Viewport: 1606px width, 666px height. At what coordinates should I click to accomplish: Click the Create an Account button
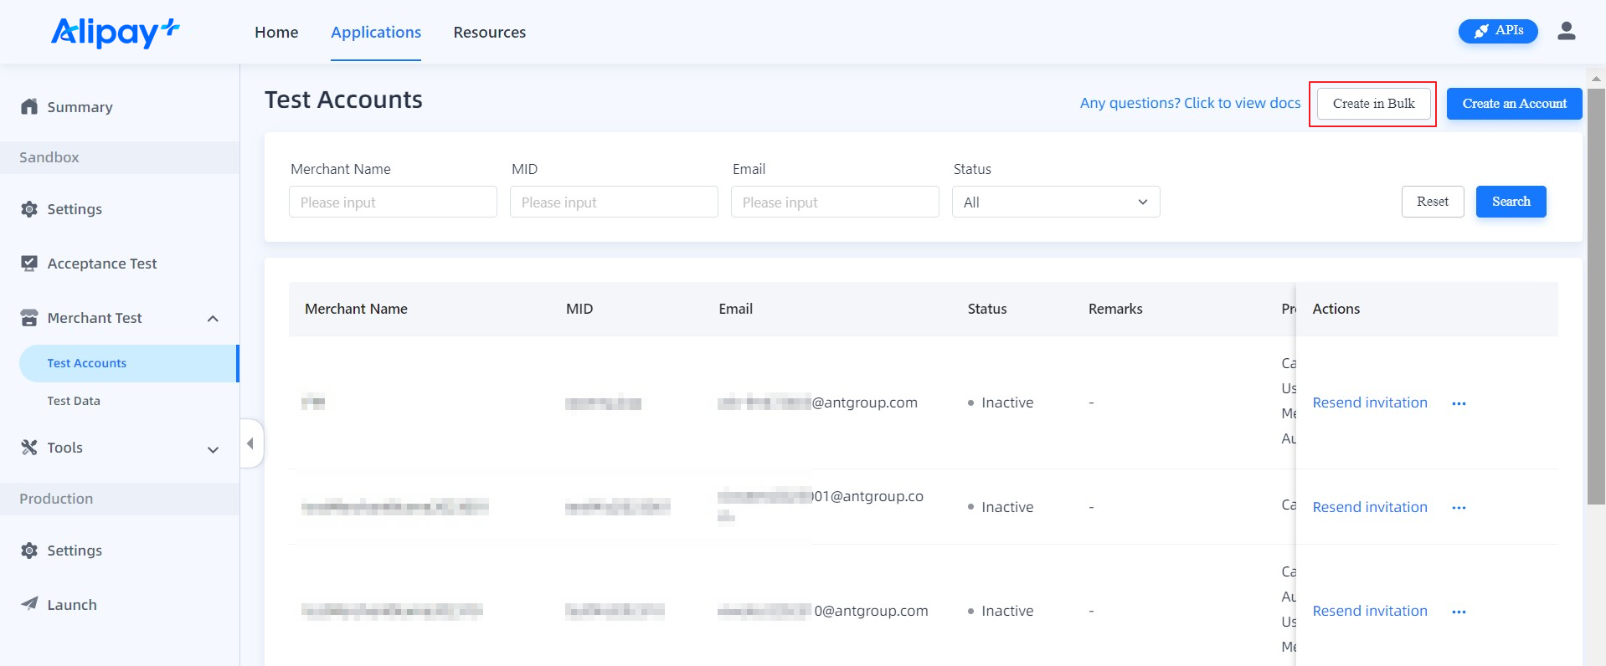click(1514, 104)
